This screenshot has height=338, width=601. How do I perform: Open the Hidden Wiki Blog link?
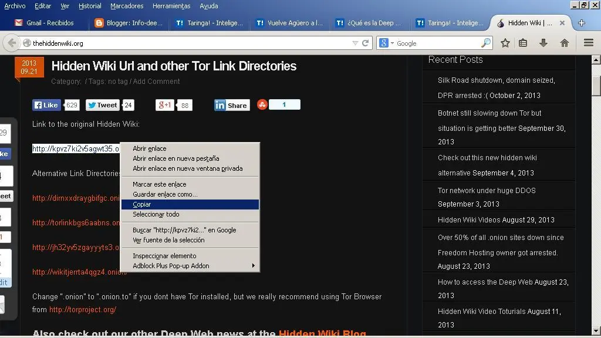(322, 333)
